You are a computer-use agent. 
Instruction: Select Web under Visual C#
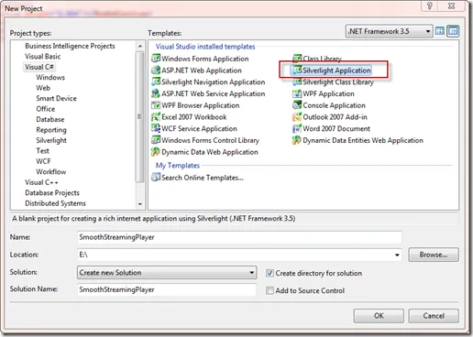(43, 88)
